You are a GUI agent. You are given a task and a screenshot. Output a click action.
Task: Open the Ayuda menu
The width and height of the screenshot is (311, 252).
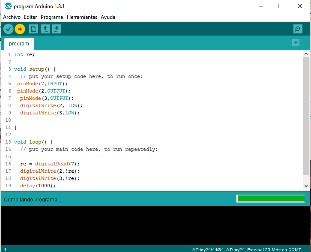point(108,17)
